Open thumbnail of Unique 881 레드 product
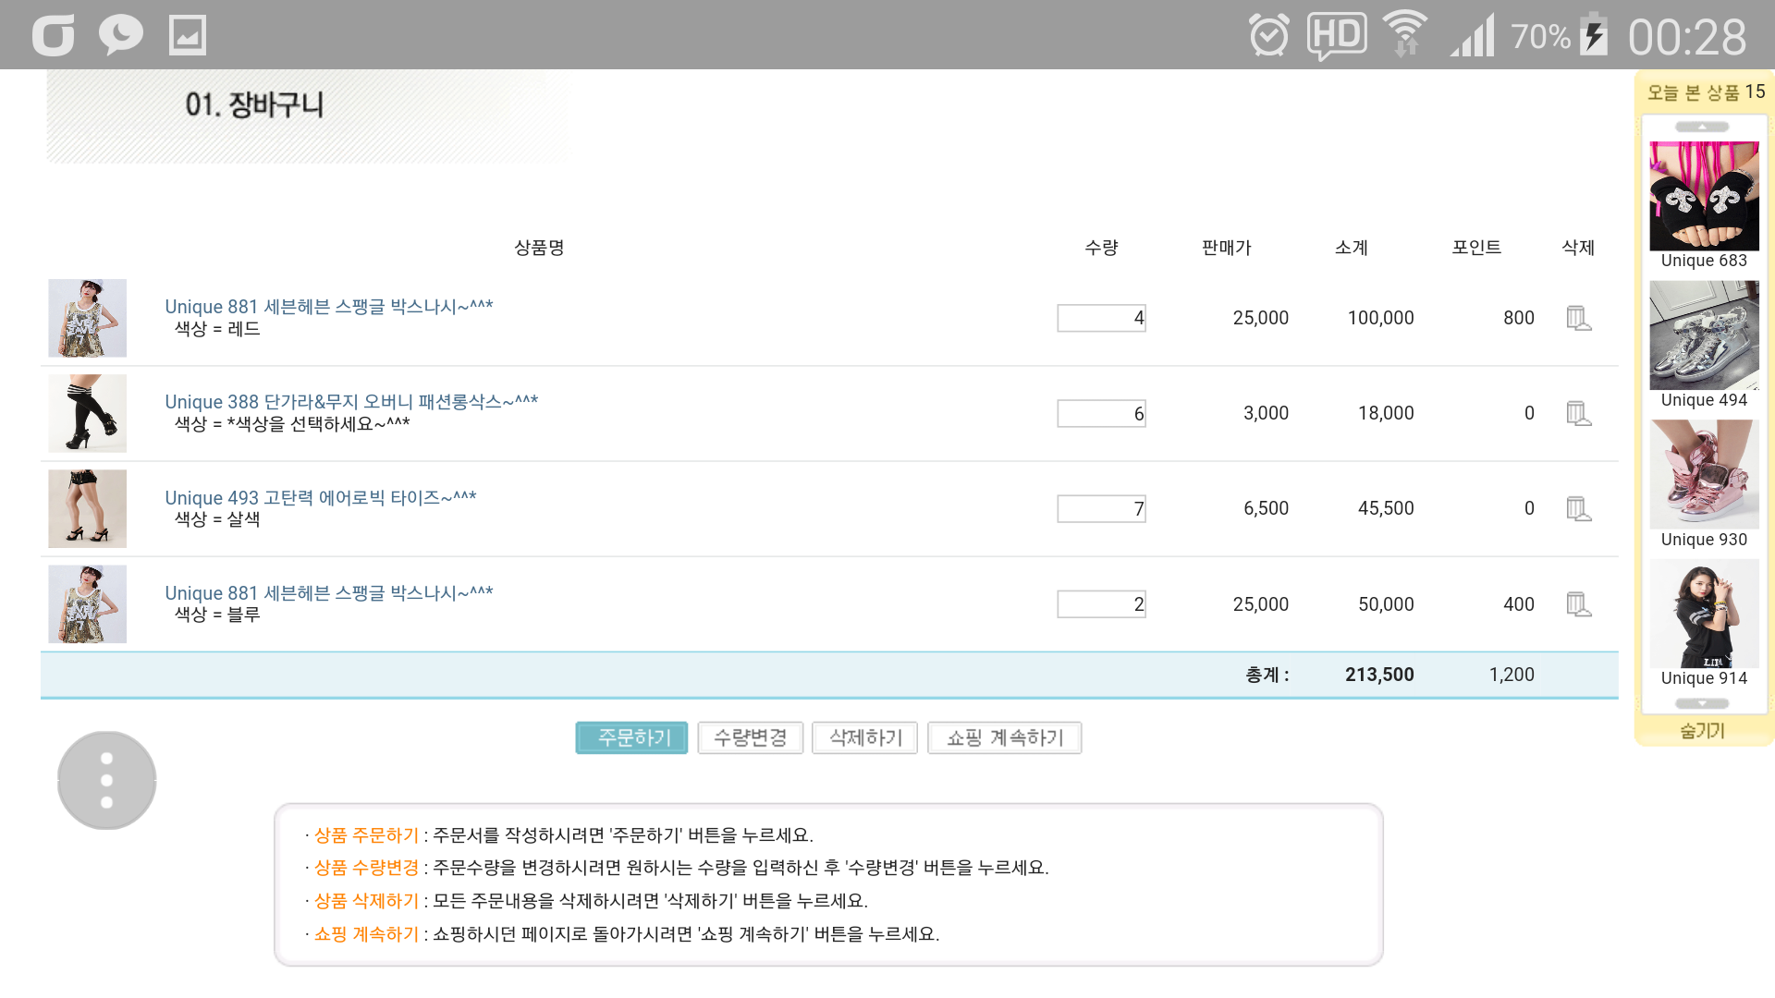Viewport: 1775px width, 998px height. coord(88,319)
